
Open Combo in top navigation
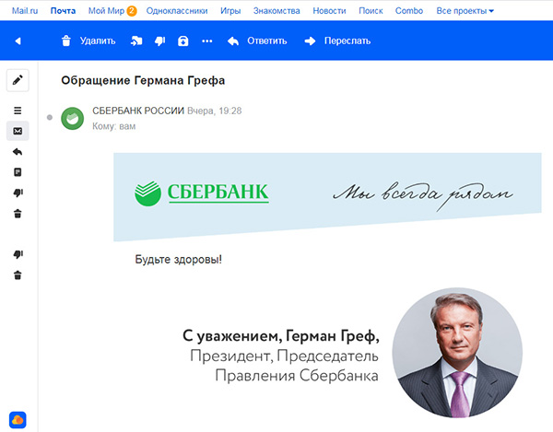coord(409,11)
